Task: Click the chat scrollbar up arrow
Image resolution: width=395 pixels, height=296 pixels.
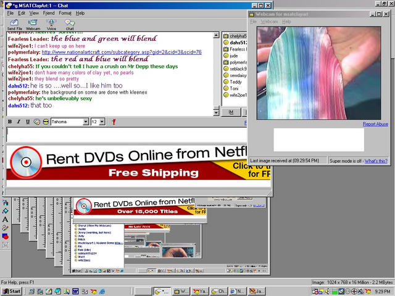Action: [x=216, y=35]
